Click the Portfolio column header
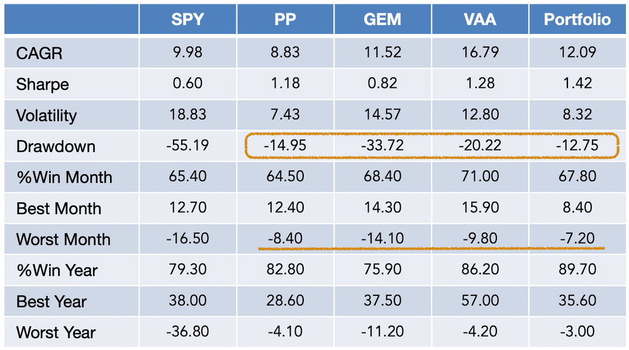This screenshot has width=629, height=350. [x=577, y=19]
